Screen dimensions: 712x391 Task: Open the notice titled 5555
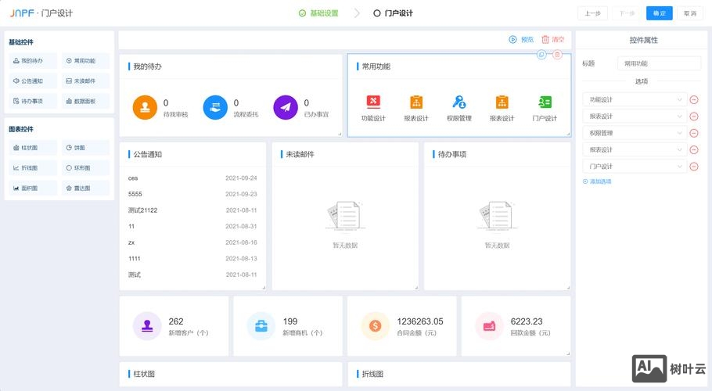pos(135,194)
